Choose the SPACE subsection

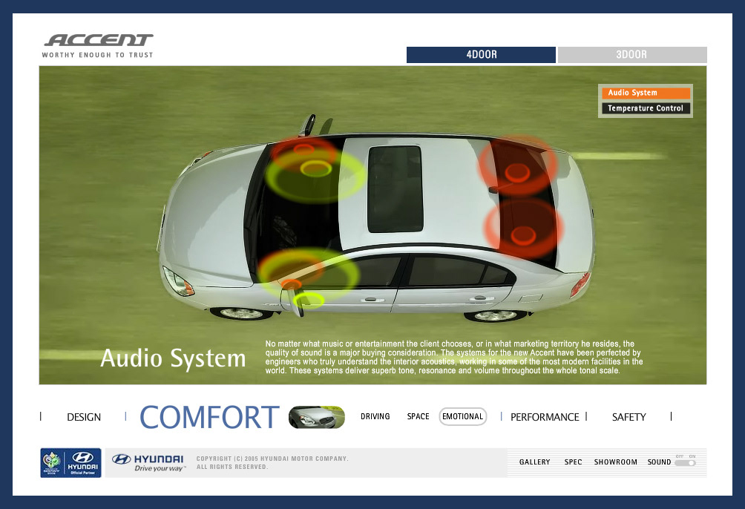coord(418,417)
